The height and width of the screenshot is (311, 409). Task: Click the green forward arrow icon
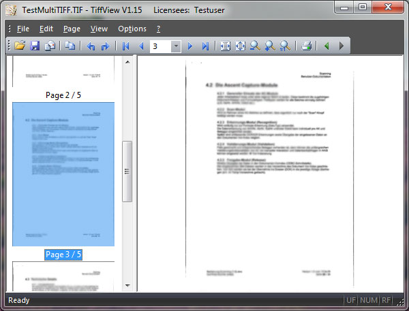point(342,46)
